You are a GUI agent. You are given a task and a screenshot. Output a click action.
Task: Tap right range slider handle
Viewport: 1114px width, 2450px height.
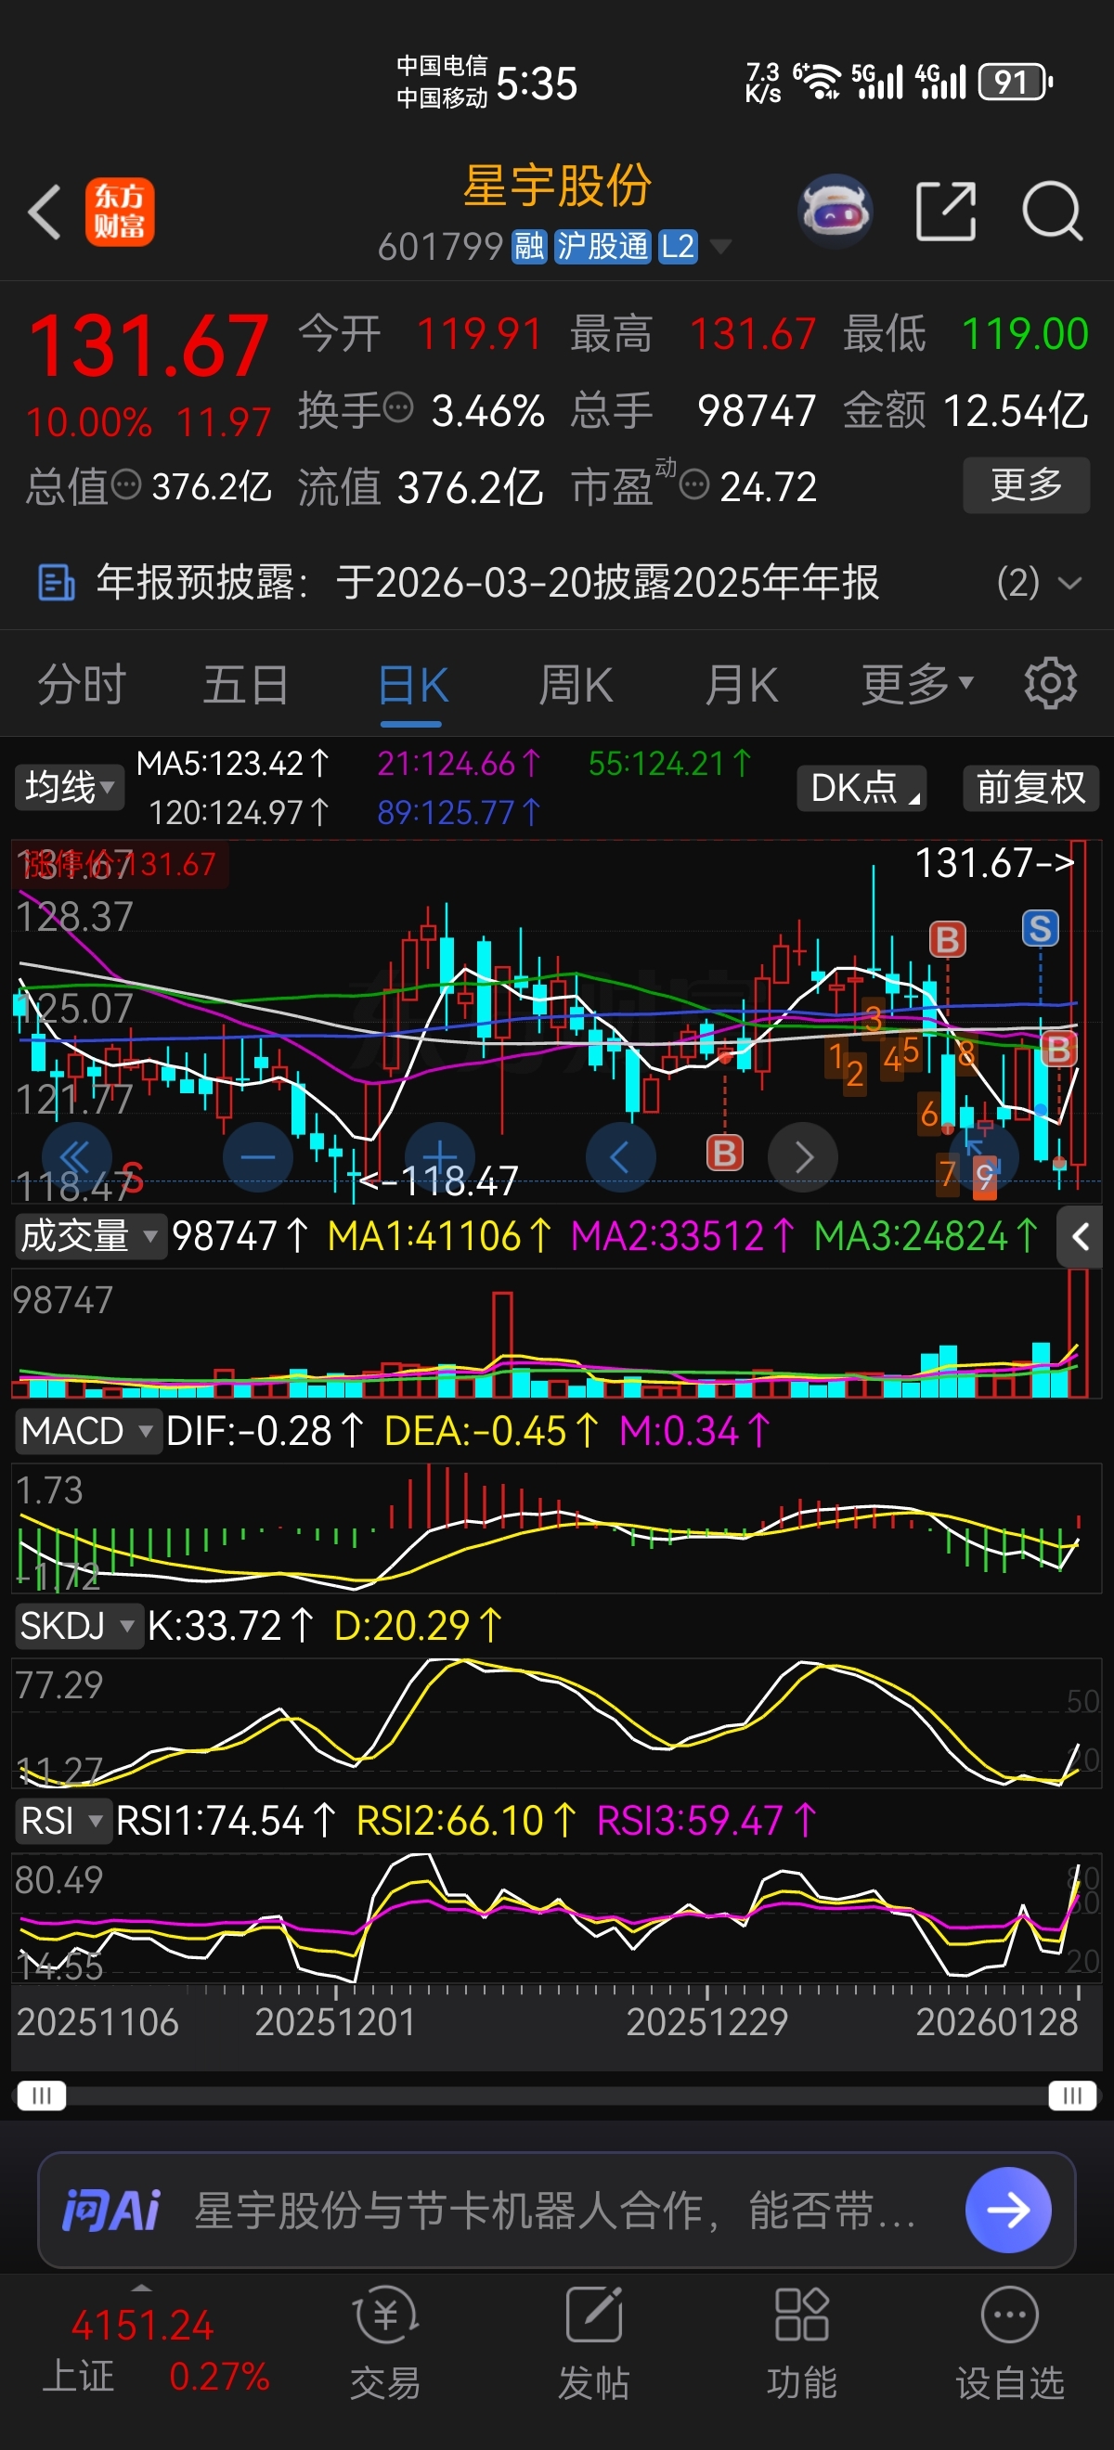[x=1072, y=2095]
